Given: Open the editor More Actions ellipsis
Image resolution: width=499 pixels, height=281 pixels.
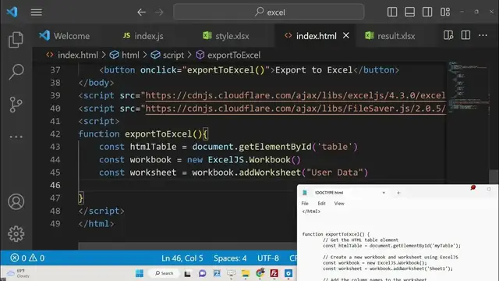Looking at the screenshot, I should (483, 35).
